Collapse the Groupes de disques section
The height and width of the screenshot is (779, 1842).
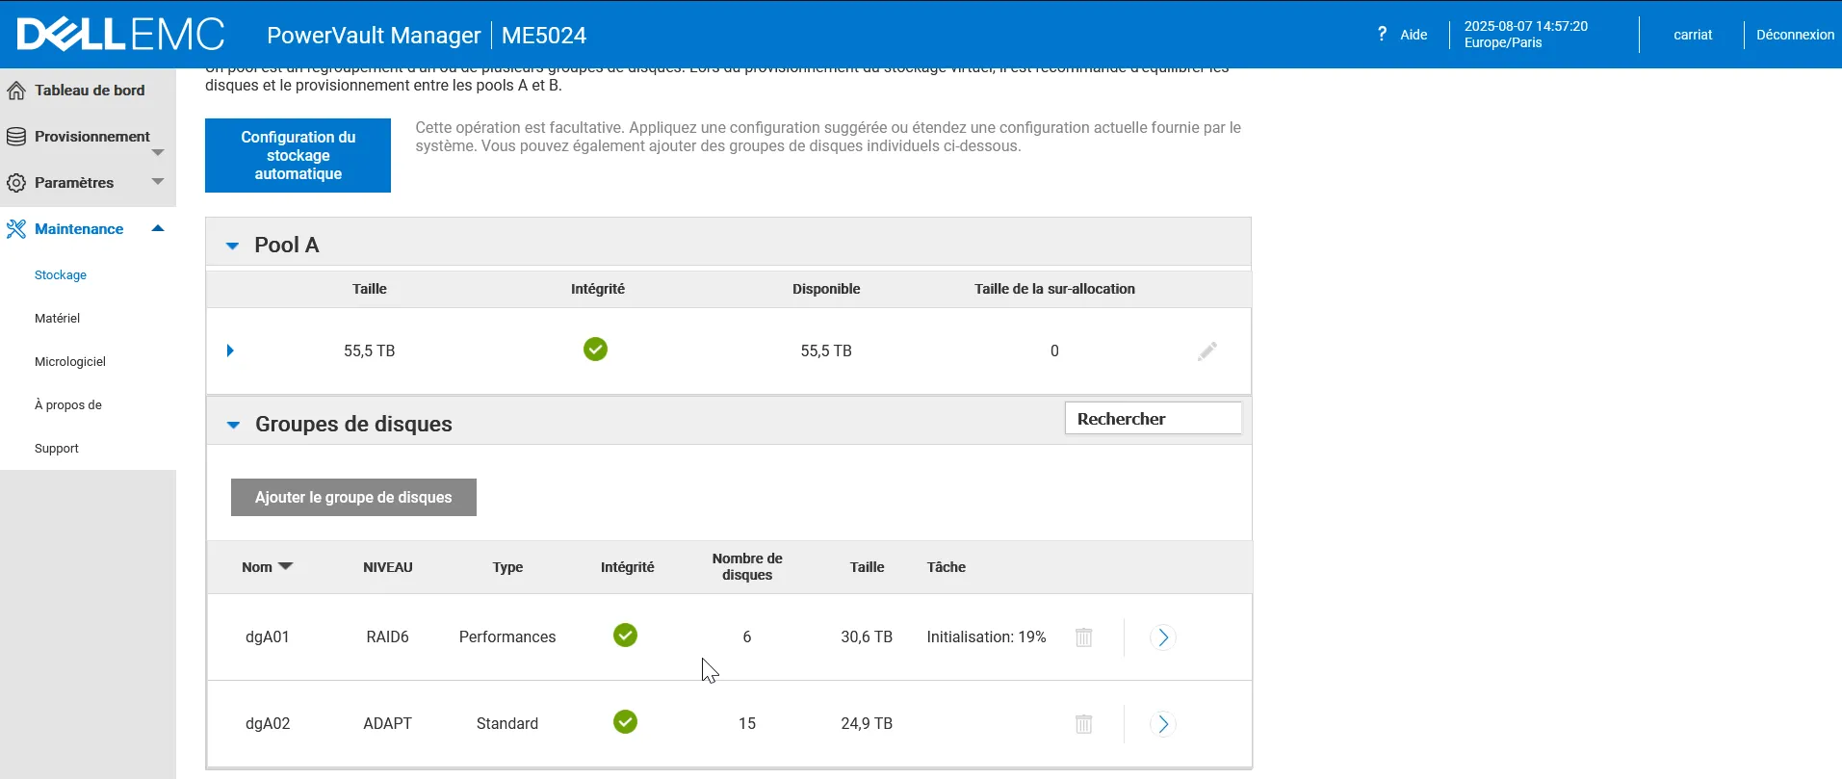pyautogui.click(x=233, y=425)
